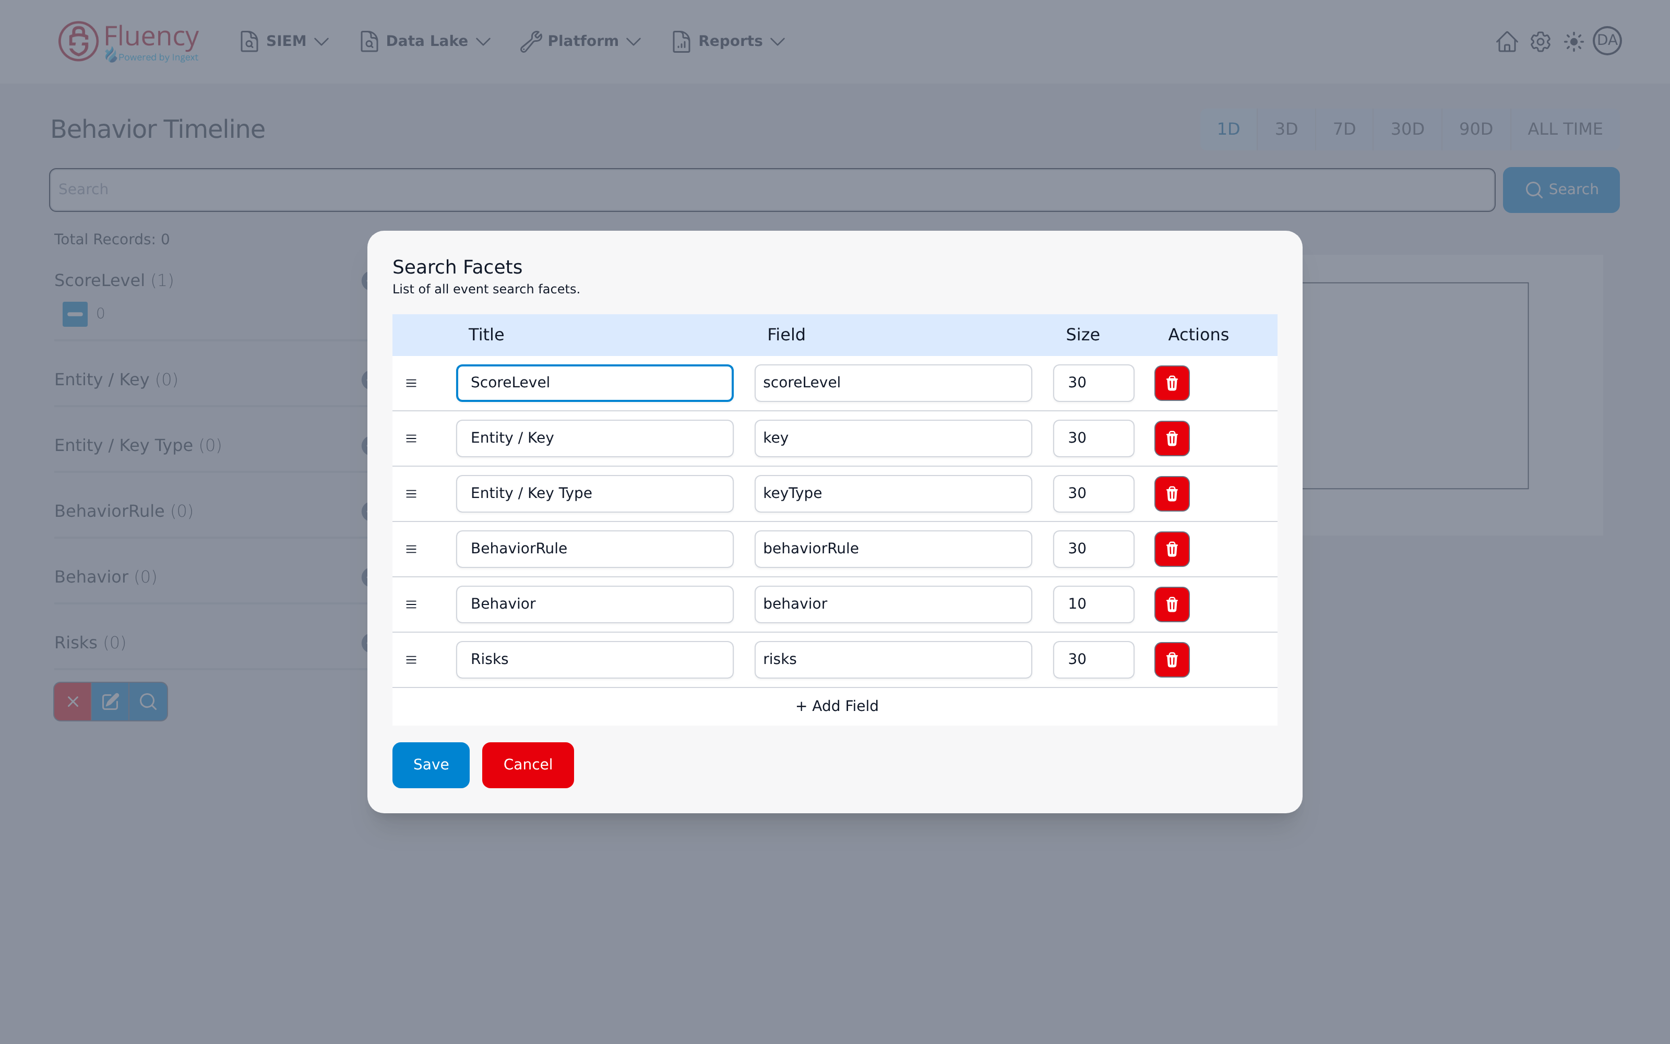Select the ALL TIME range tab
The image size is (1670, 1044).
point(1565,129)
